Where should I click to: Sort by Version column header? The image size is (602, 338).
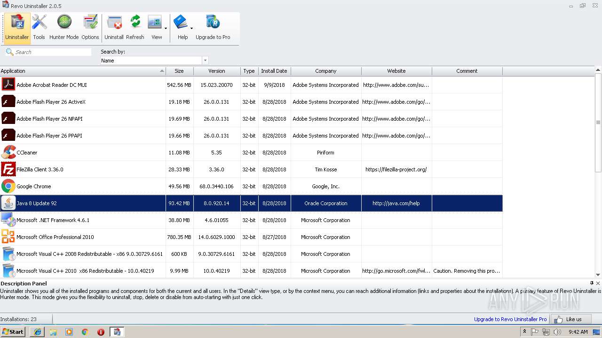pos(217,71)
